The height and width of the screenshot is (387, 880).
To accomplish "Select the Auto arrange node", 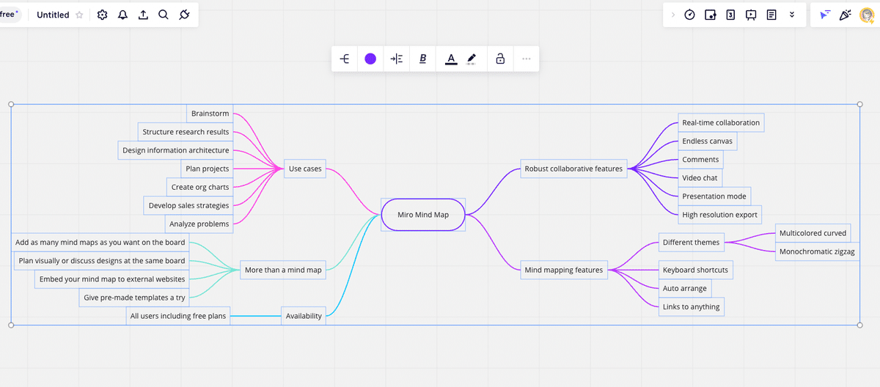I will point(685,288).
